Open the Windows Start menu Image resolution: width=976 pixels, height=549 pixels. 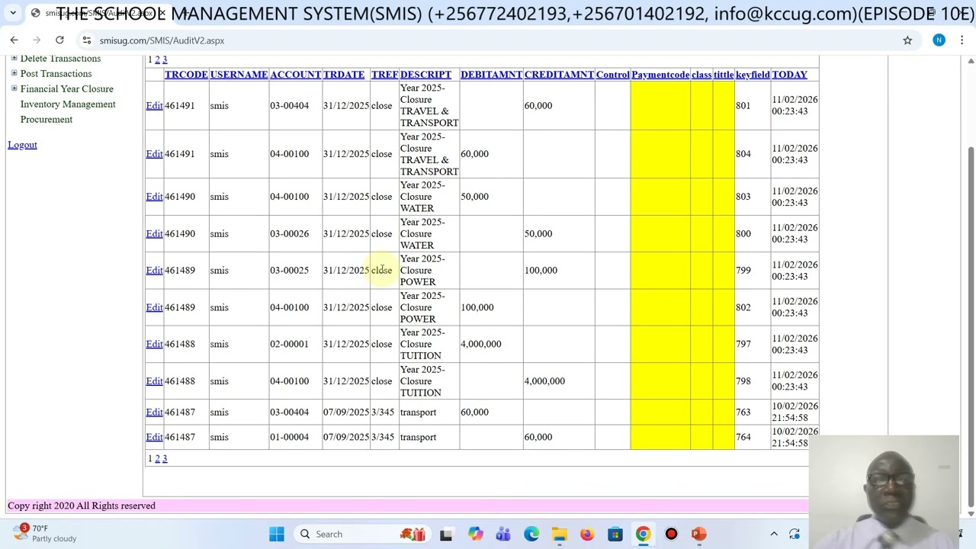[277, 535]
